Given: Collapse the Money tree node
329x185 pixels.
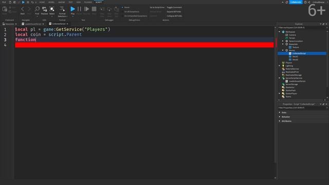Looking at the screenshot, I should pos(283,50).
